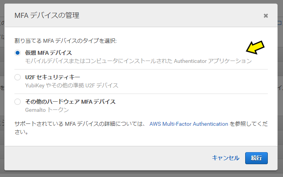The height and width of the screenshot is (177, 283).
Task: Select the U2F セキュリティキー radio button
Action: (x=18, y=77)
